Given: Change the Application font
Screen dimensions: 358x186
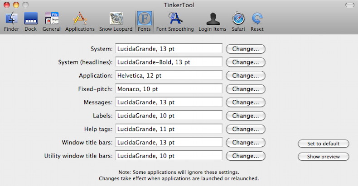Looking at the screenshot, I should tap(246, 76).
